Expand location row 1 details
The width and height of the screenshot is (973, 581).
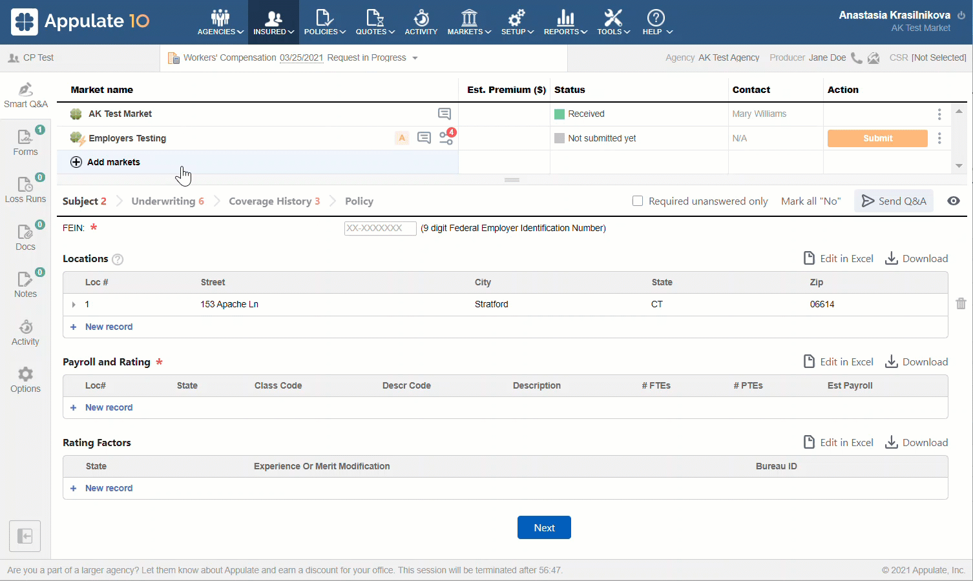74,304
